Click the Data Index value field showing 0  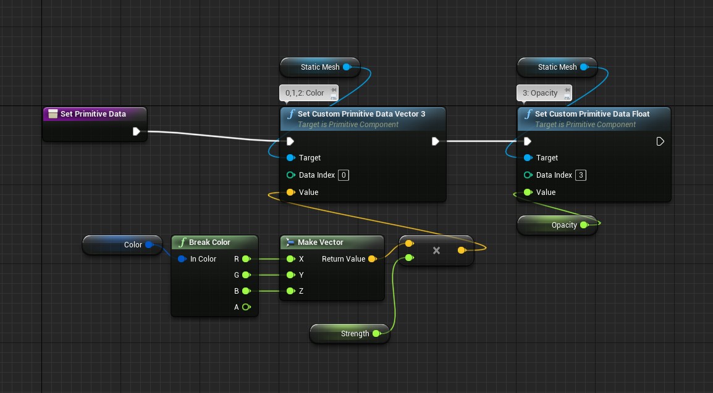[344, 175]
